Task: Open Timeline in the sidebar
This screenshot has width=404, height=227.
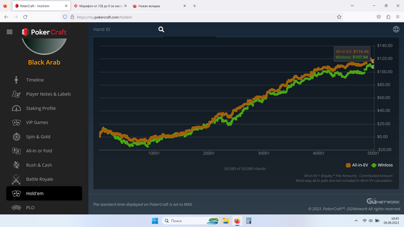Action: [35, 80]
